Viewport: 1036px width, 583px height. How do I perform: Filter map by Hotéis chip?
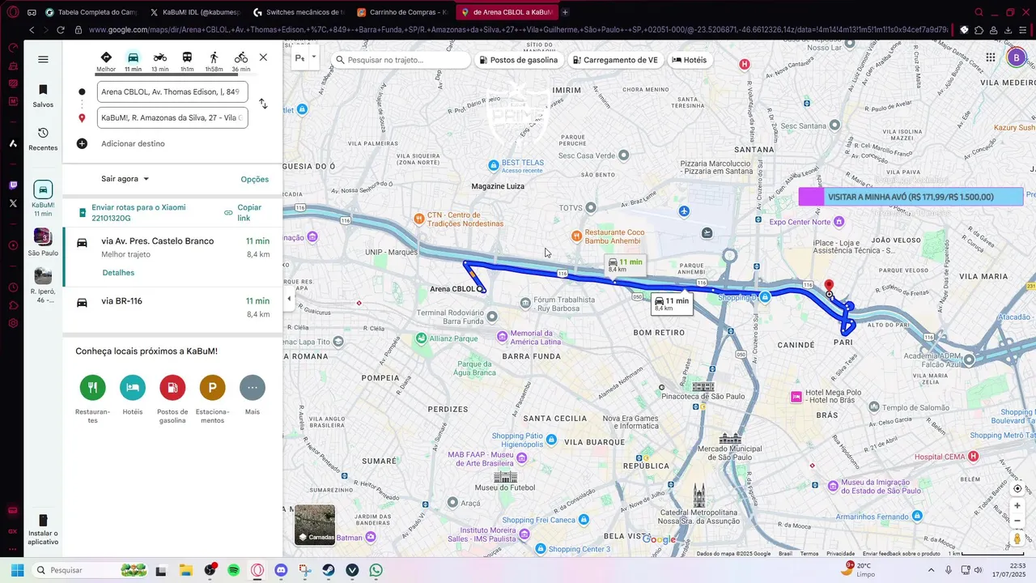click(690, 60)
